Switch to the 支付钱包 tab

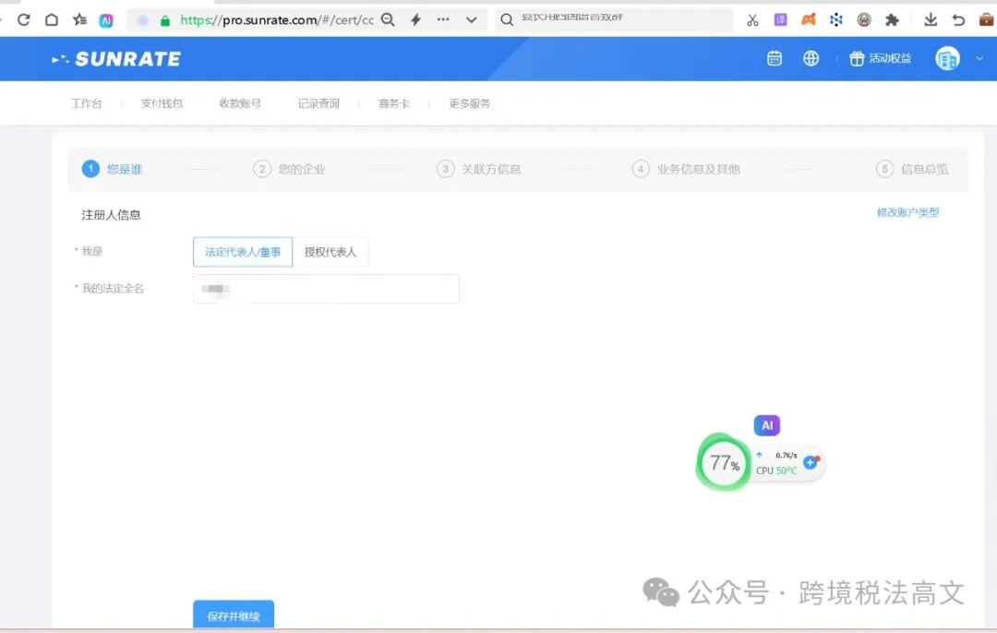[161, 102]
